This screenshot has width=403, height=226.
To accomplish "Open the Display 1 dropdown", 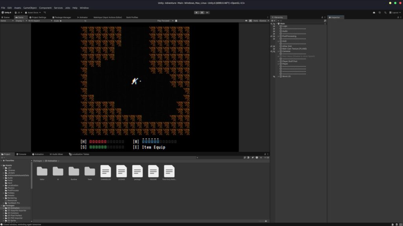I will (x=21, y=21).
